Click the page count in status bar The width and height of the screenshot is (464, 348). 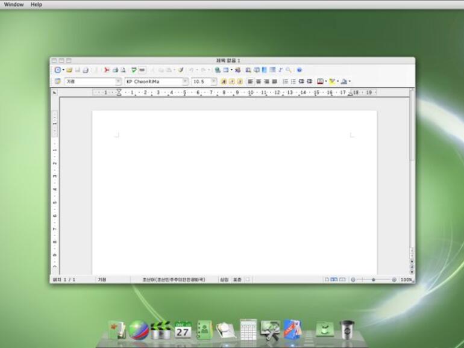(x=64, y=280)
